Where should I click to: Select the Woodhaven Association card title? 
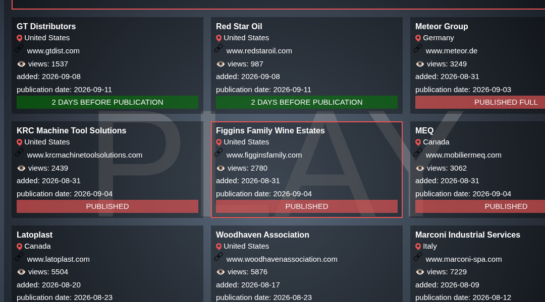(262, 235)
